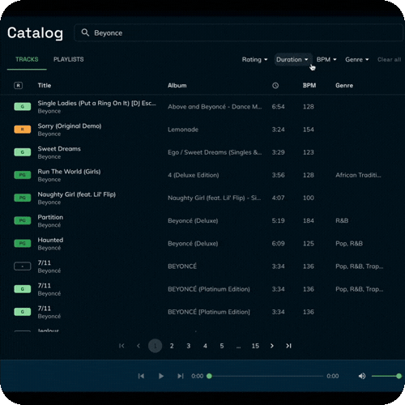The image size is (405, 405).
Task: Go to previous page of results
Action: pos(139,346)
